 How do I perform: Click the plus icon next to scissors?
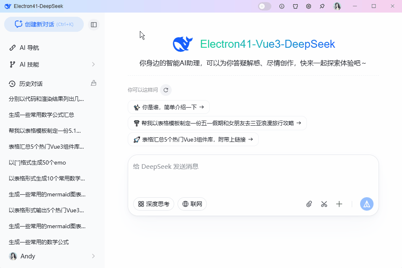[339, 204]
